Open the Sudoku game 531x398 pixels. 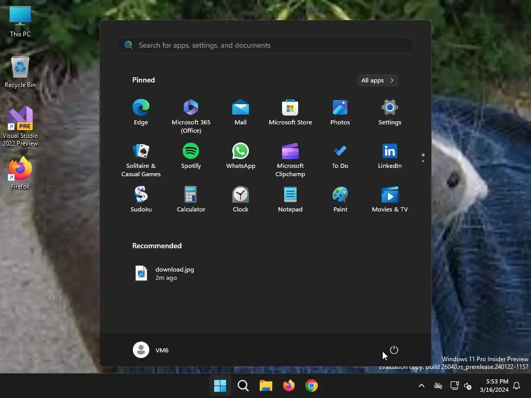(x=141, y=200)
